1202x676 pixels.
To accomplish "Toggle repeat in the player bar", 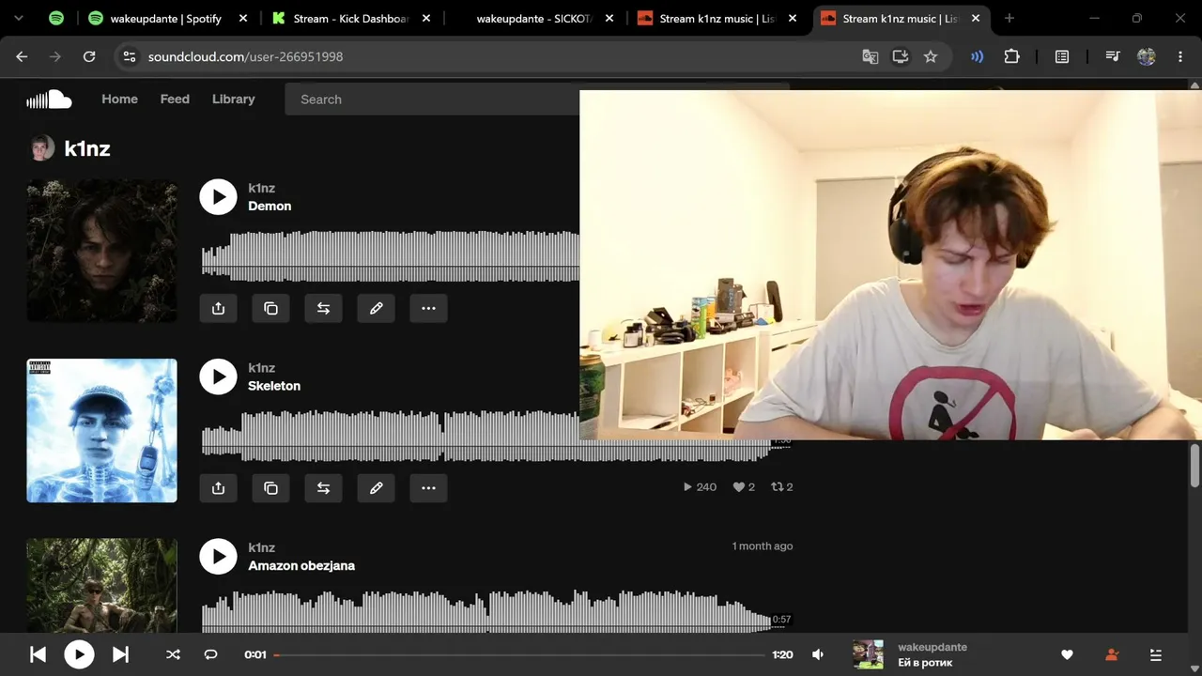I will (x=211, y=654).
